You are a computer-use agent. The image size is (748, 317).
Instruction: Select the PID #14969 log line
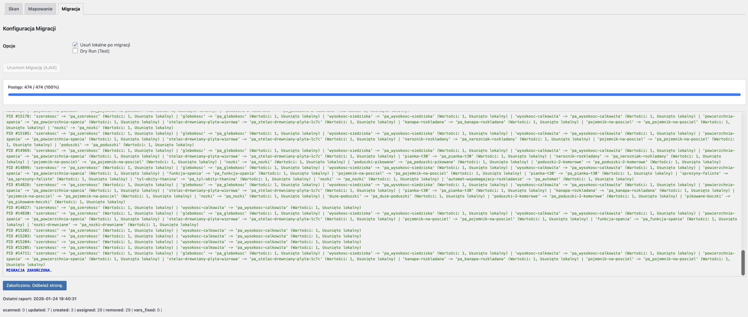tap(19, 150)
